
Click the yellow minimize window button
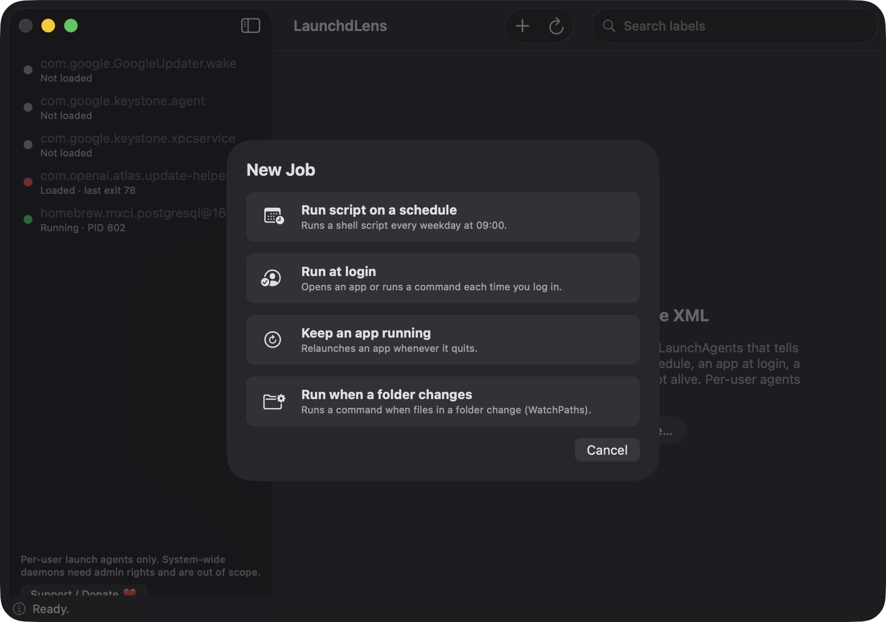pyautogui.click(x=48, y=26)
